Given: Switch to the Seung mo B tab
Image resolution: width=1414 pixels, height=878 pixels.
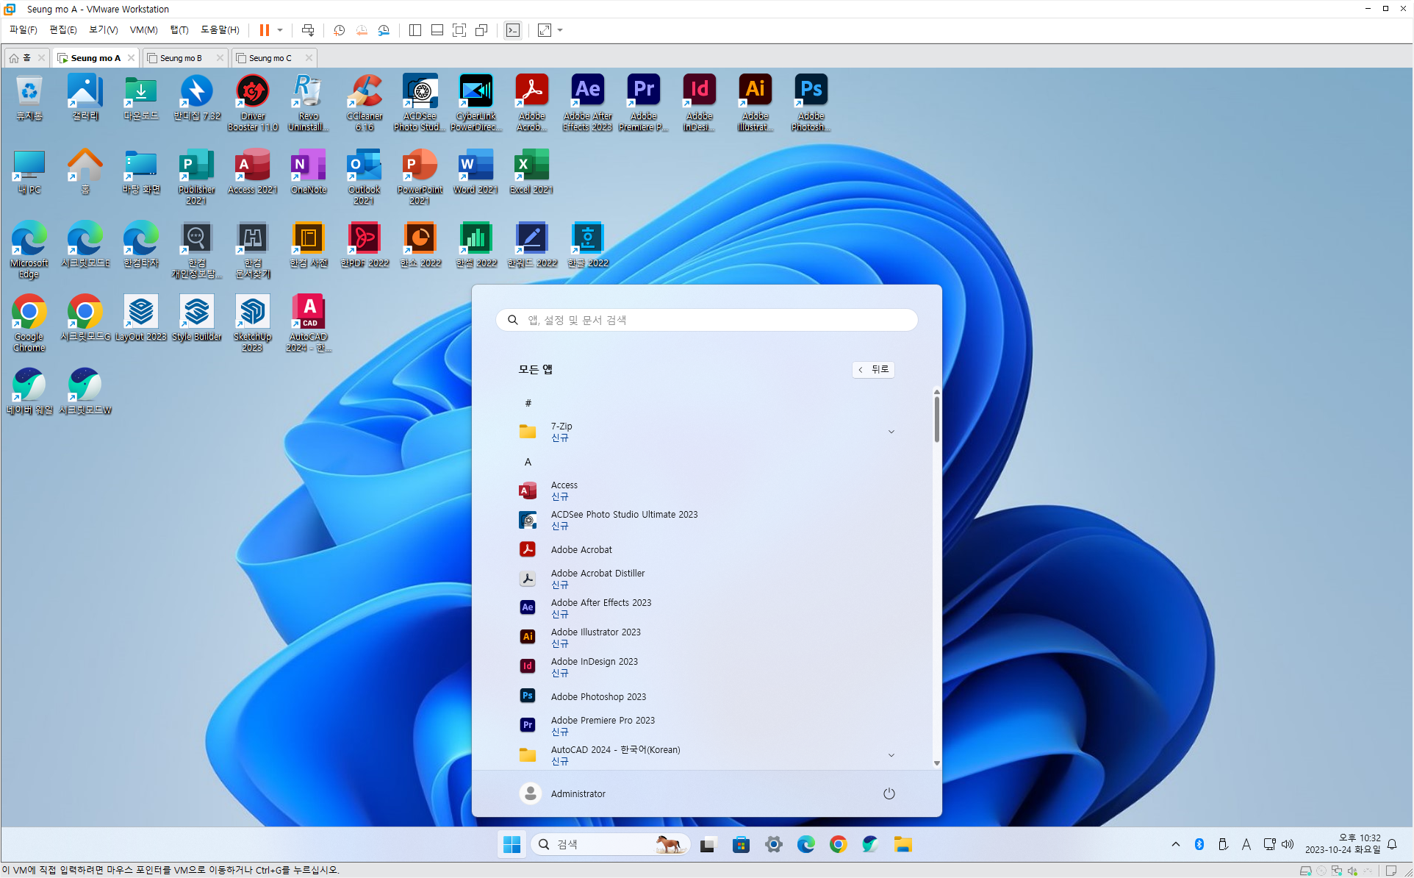Looking at the screenshot, I should [x=181, y=58].
